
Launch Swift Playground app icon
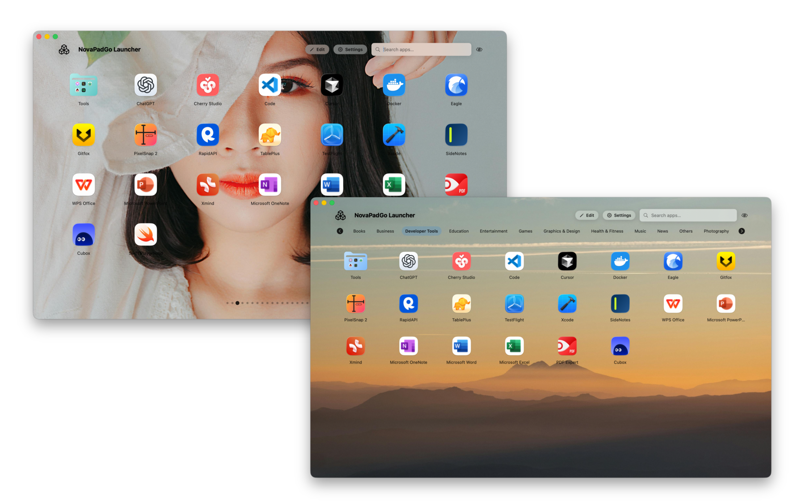(x=146, y=235)
